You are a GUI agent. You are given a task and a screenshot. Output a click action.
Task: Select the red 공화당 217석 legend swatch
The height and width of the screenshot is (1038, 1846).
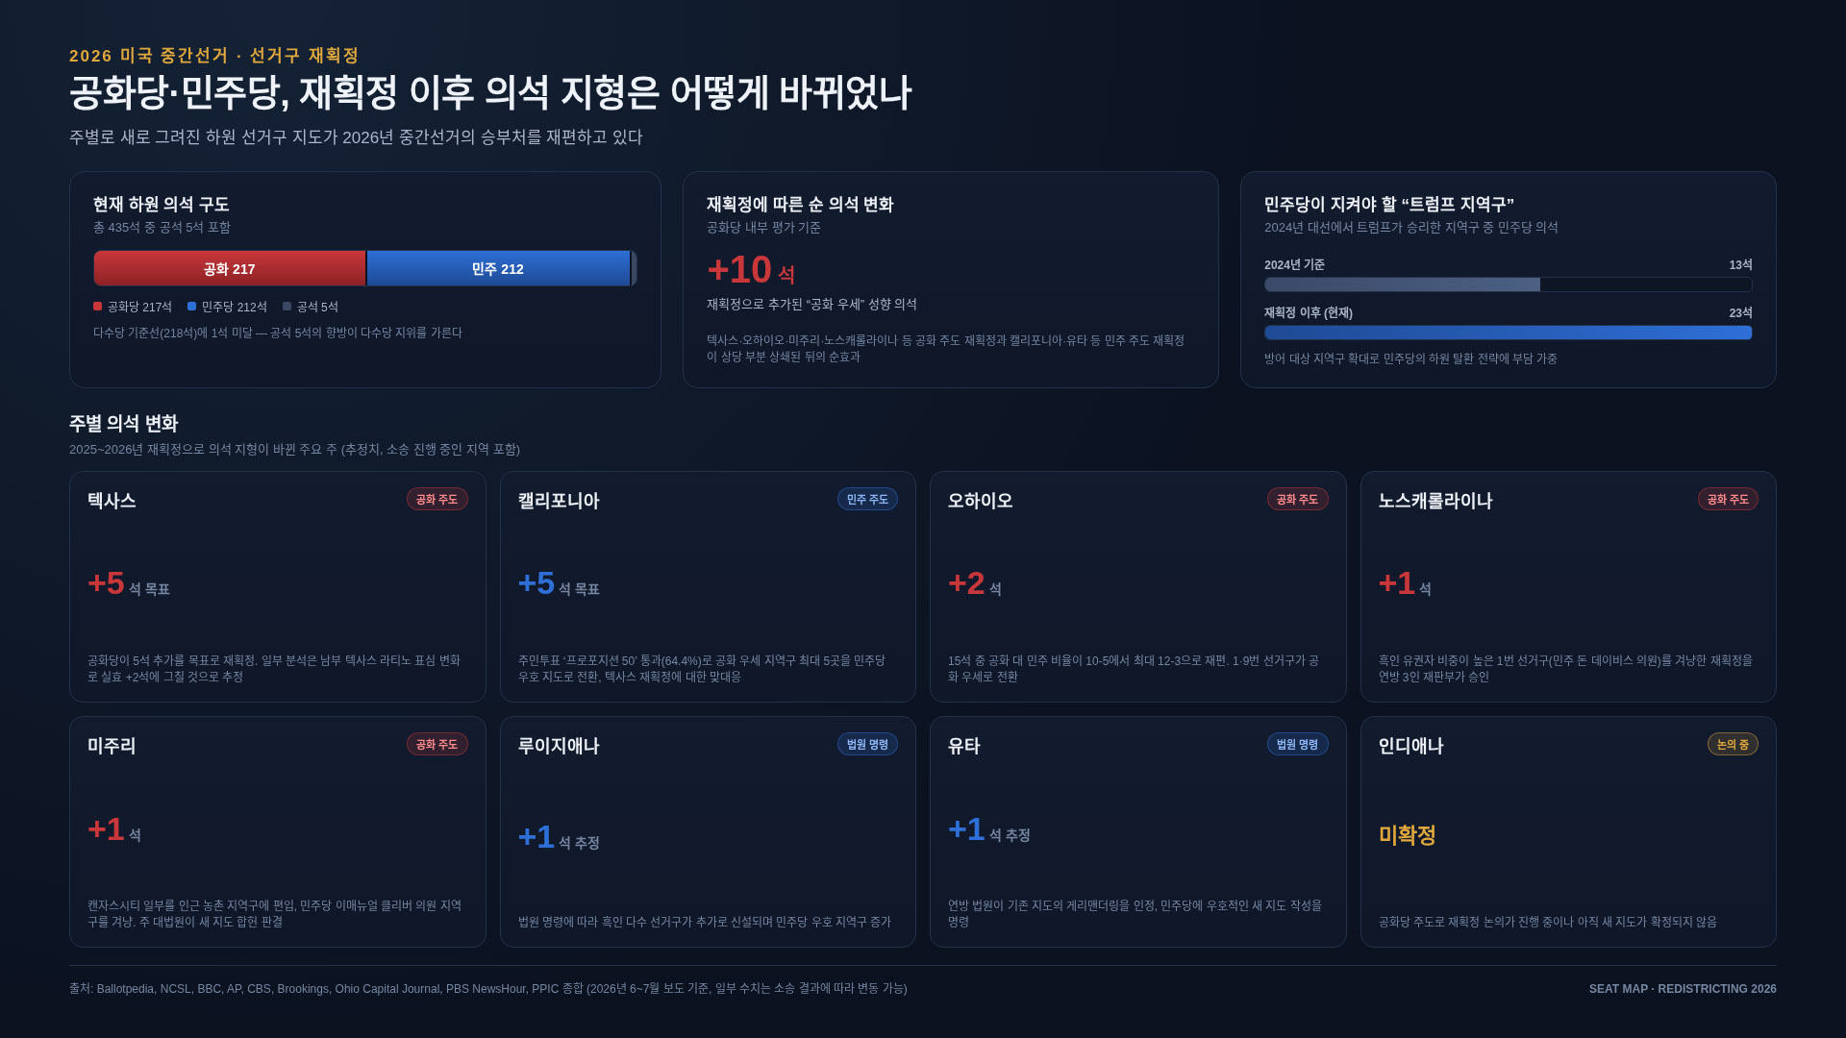(97, 307)
